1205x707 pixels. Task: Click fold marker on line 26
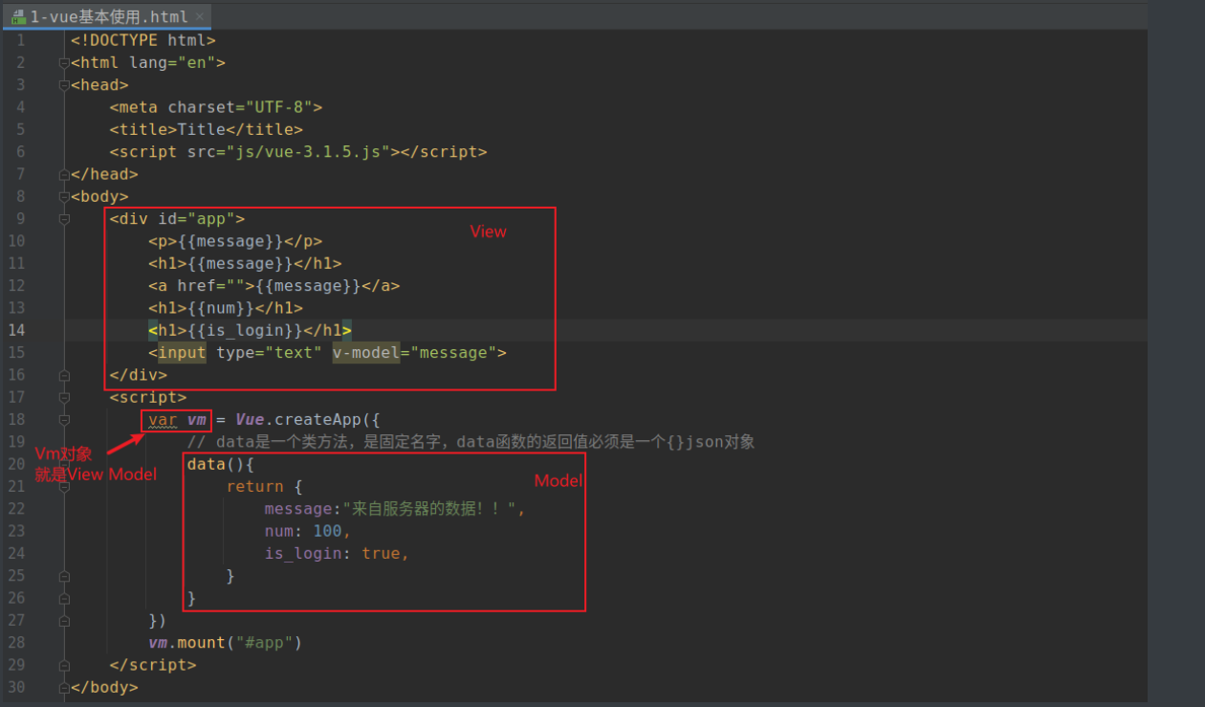pyautogui.click(x=64, y=598)
